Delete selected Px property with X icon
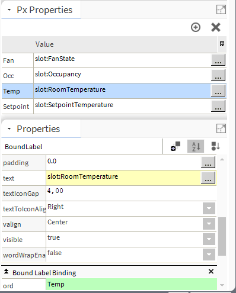 pos(216,27)
